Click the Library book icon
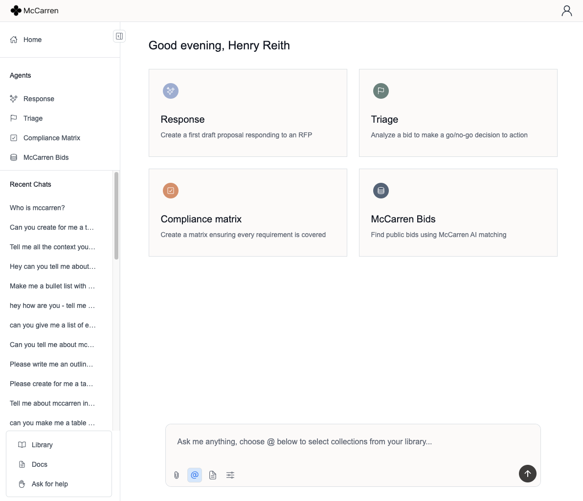 click(x=22, y=444)
